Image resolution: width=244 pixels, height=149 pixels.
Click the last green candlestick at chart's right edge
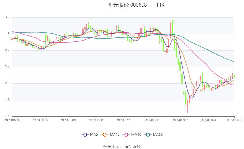point(234,76)
